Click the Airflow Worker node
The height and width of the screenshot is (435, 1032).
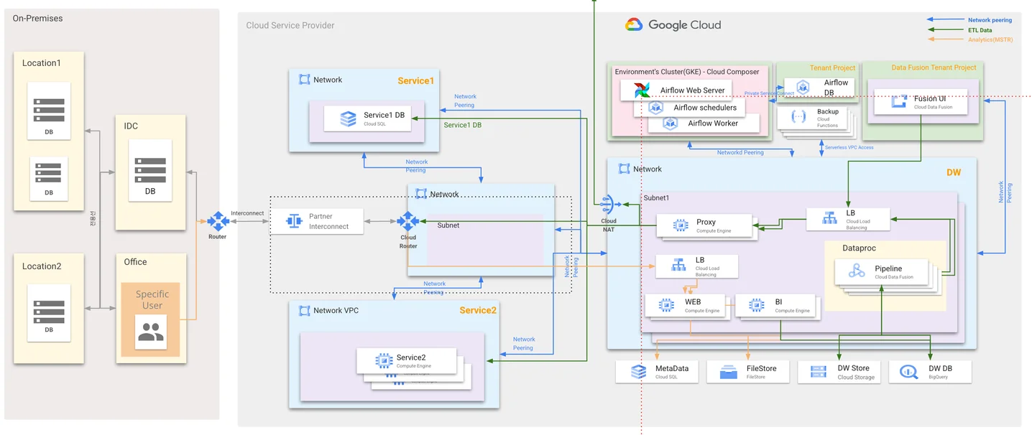[x=703, y=123]
